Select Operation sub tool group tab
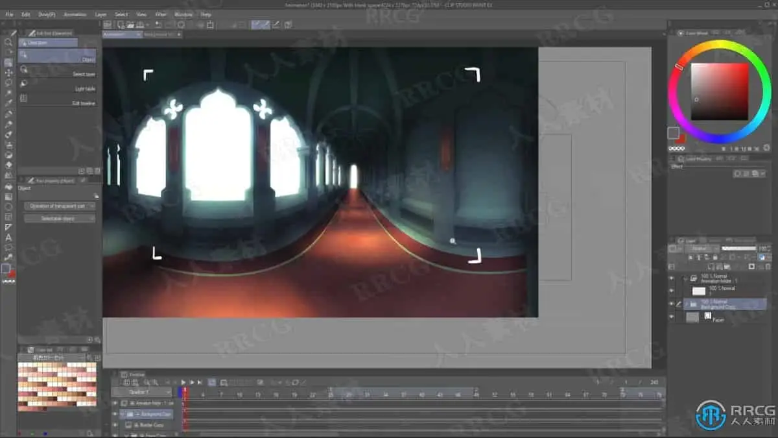 [49, 42]
